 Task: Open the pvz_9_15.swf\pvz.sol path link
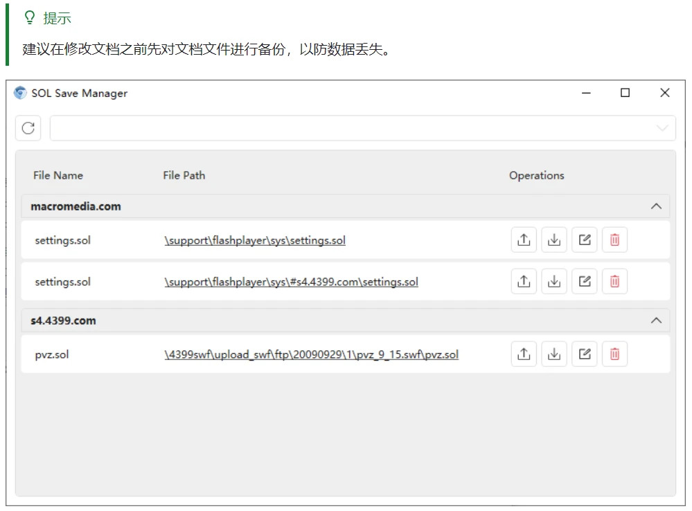click(x=312, y=355)
